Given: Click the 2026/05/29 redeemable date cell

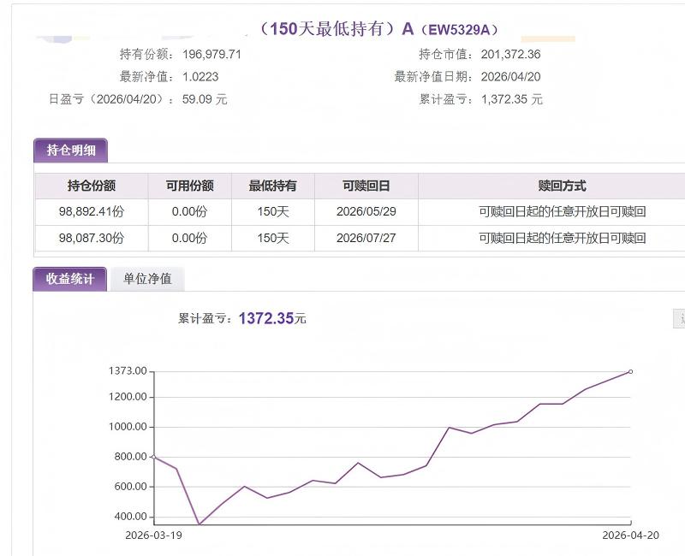Looking at the screenshot, I should click(x=366, y=211).
